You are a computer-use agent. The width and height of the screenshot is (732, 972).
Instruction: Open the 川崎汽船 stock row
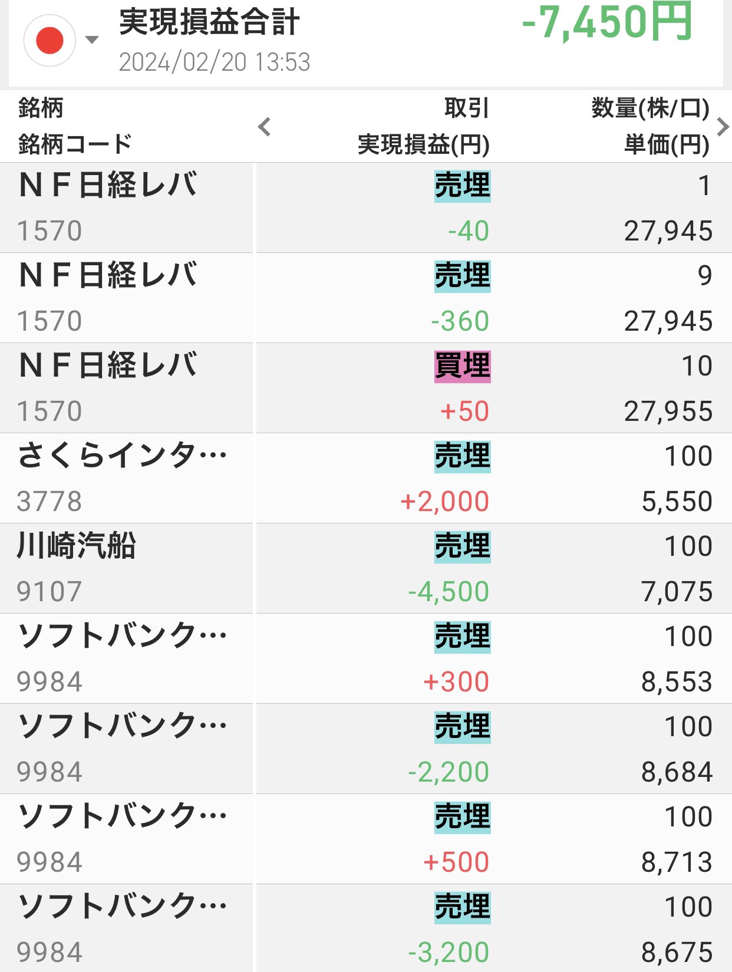77,546
